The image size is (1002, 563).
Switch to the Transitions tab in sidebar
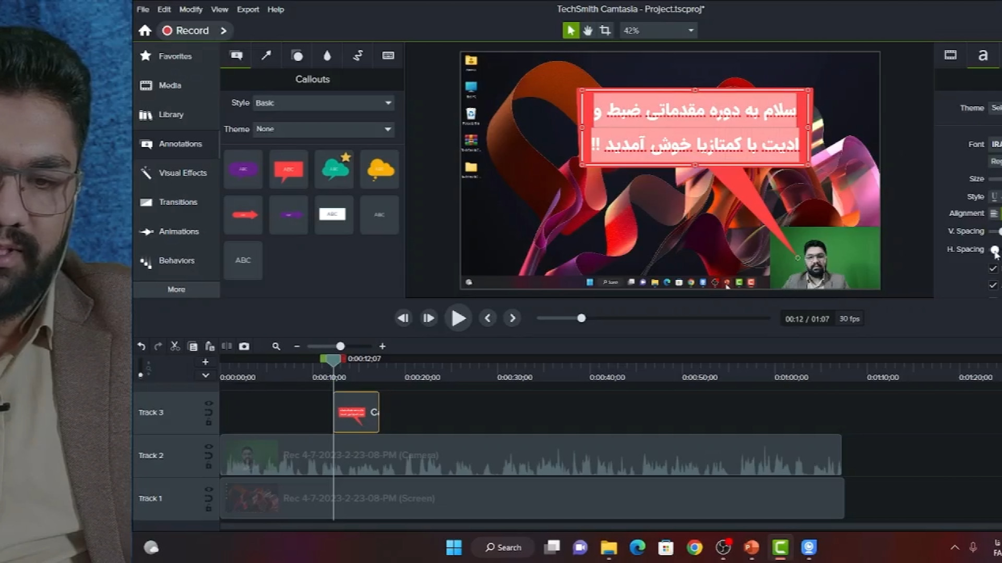tap(177, 202)
